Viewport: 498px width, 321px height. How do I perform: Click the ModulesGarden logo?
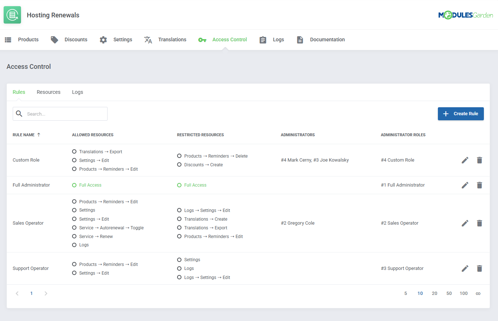(x=465, y=15)
